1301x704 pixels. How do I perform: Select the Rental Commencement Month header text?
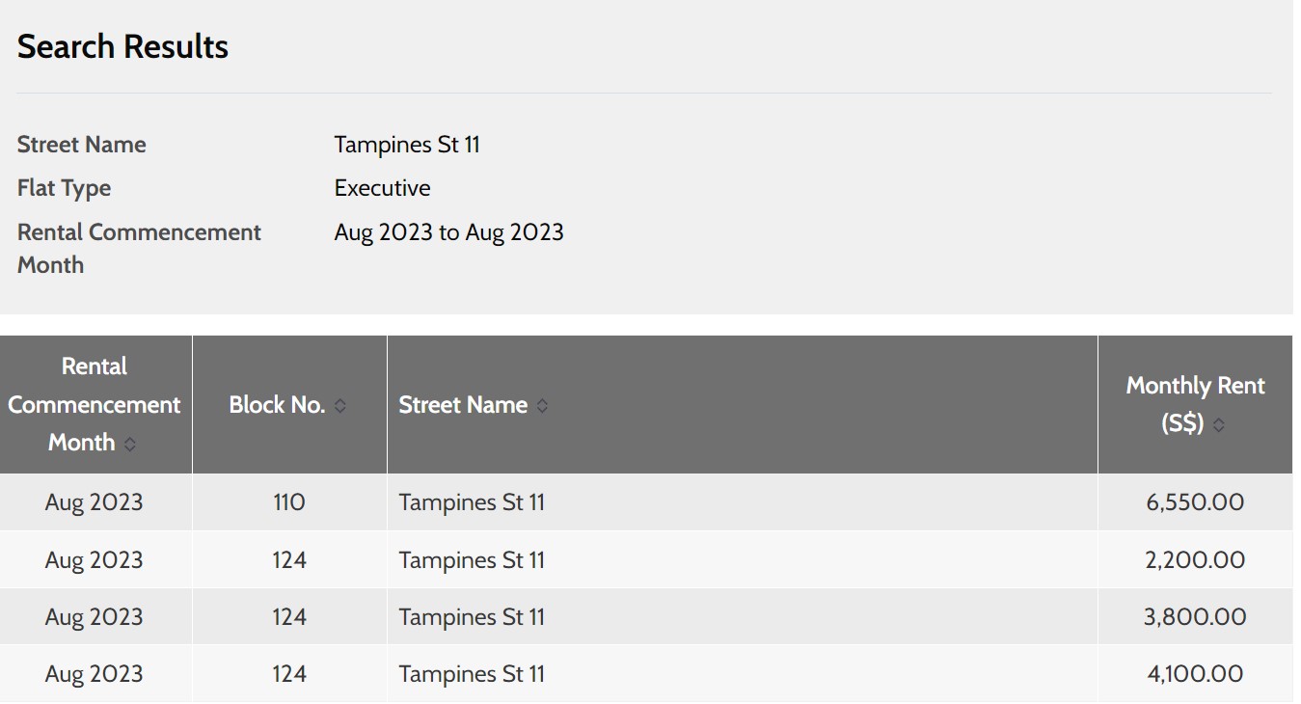(94, 405)
